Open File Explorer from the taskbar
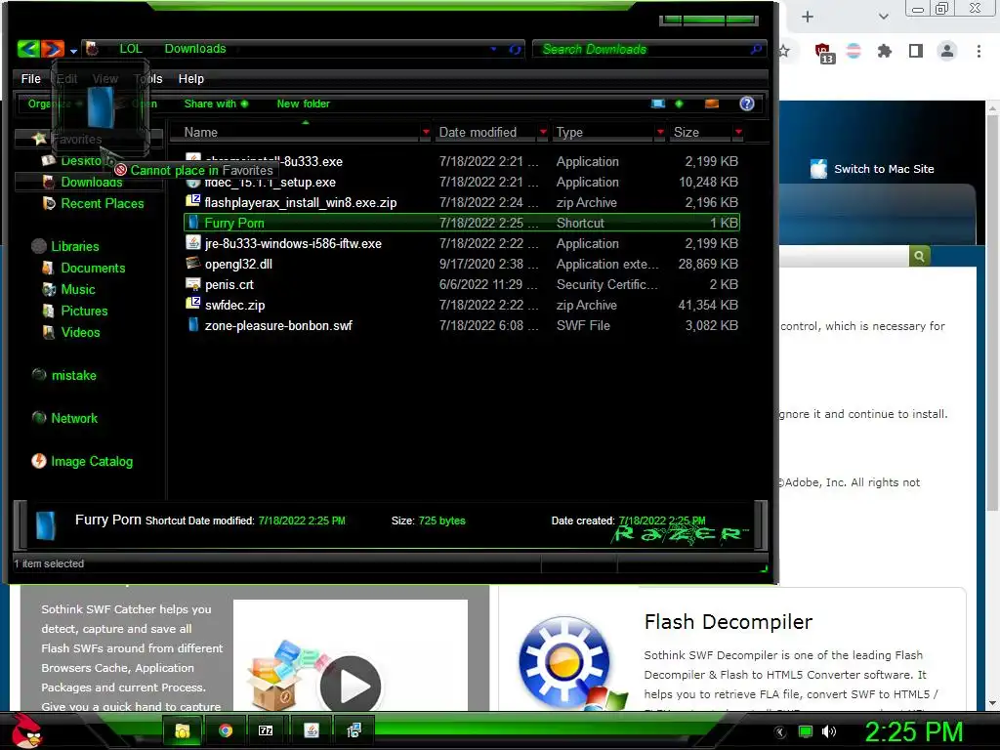The height and width of the screenshot is (750, 1000). click(x=183, y=730)
